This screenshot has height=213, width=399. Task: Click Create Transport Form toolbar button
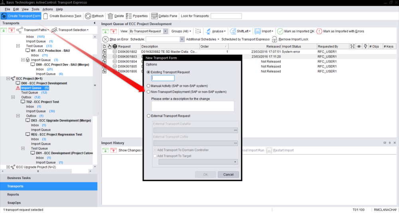(21, 16)
